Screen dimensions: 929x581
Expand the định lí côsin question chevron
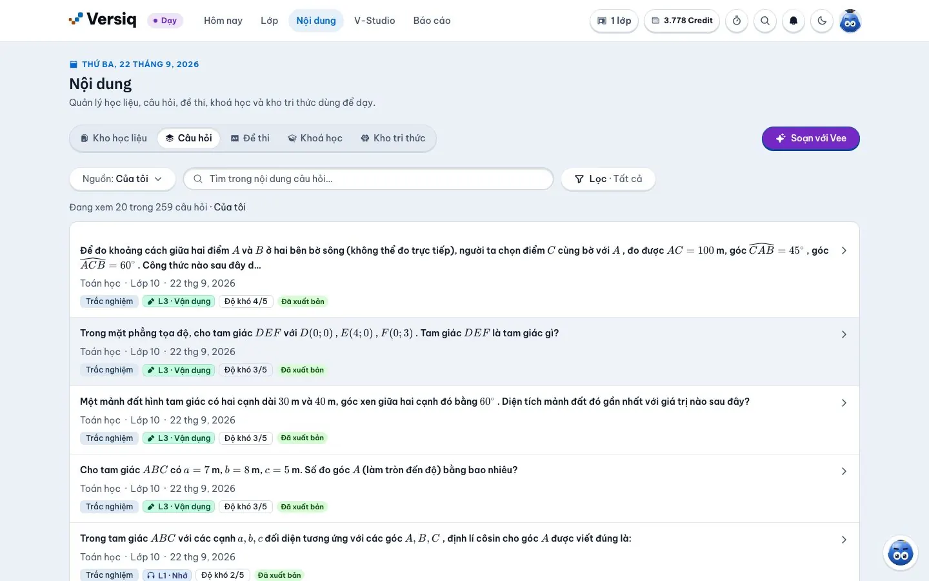click(844, 540)
